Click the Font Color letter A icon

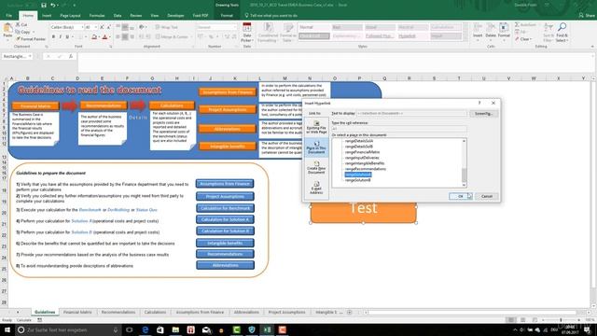point(105,37)
